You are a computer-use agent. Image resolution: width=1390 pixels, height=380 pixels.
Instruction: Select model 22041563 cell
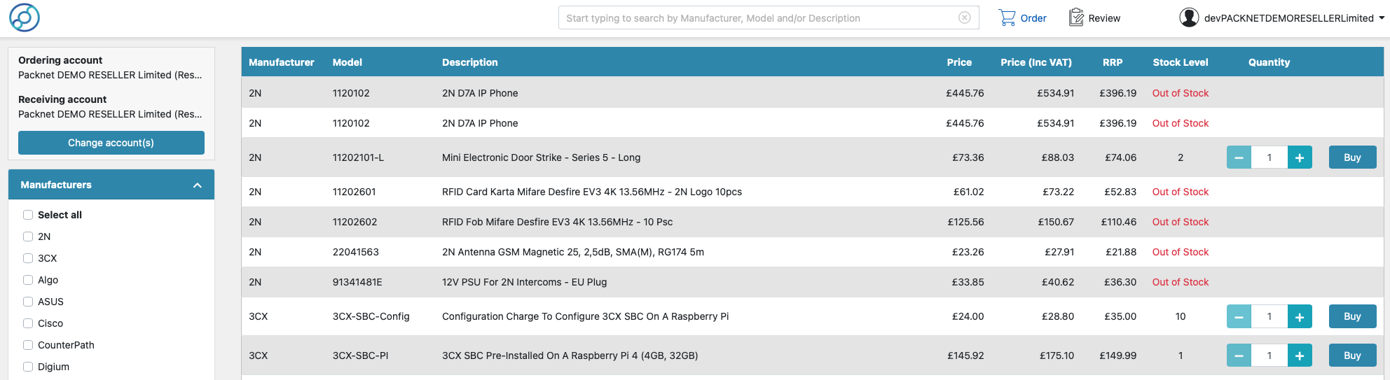click(355, 252)
